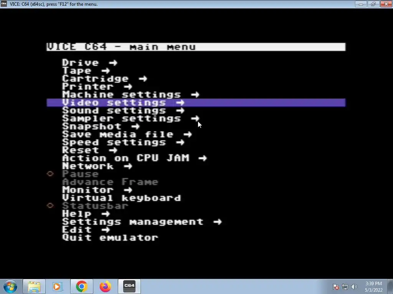Open the Action Center flag icon
This screenshot has width=393, height=294.
(336, 287)
